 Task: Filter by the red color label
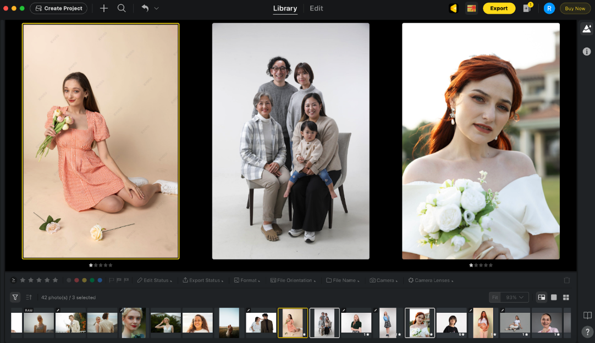76,280
